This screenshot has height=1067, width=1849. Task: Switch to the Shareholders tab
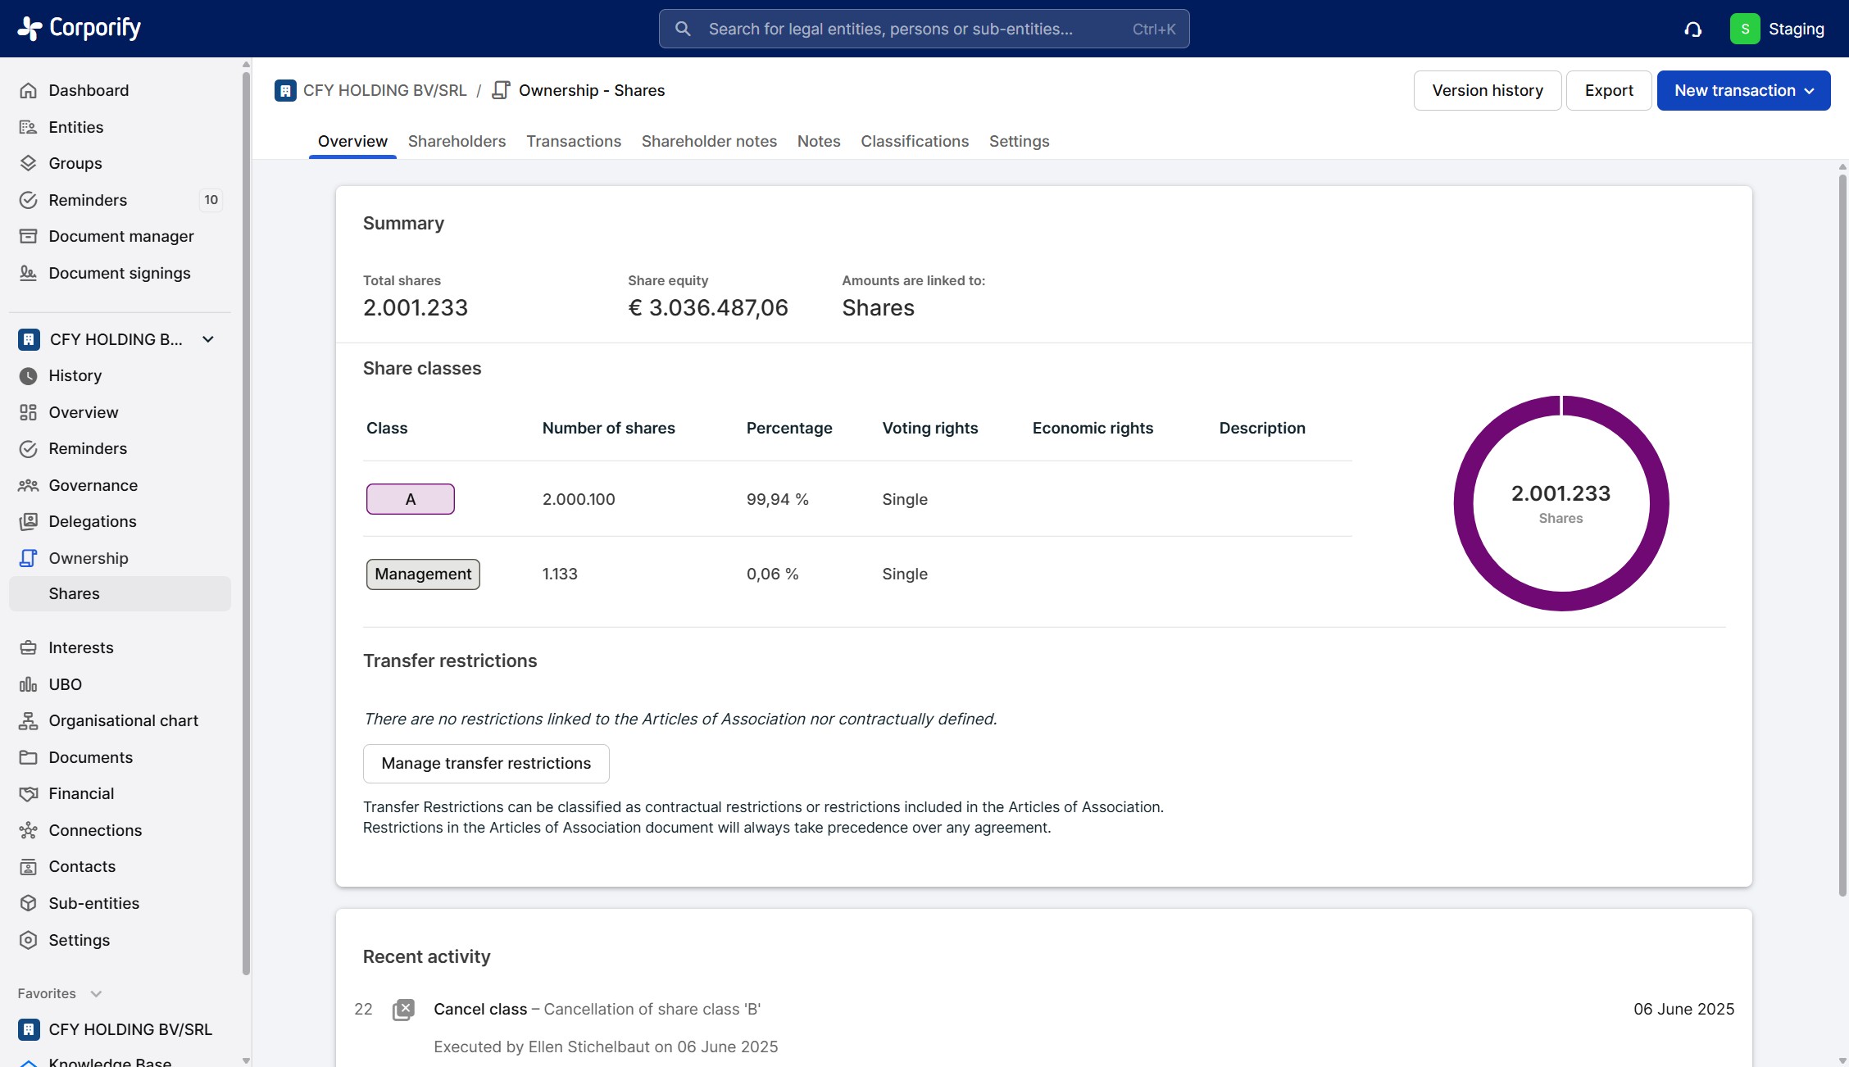[457, 141]
